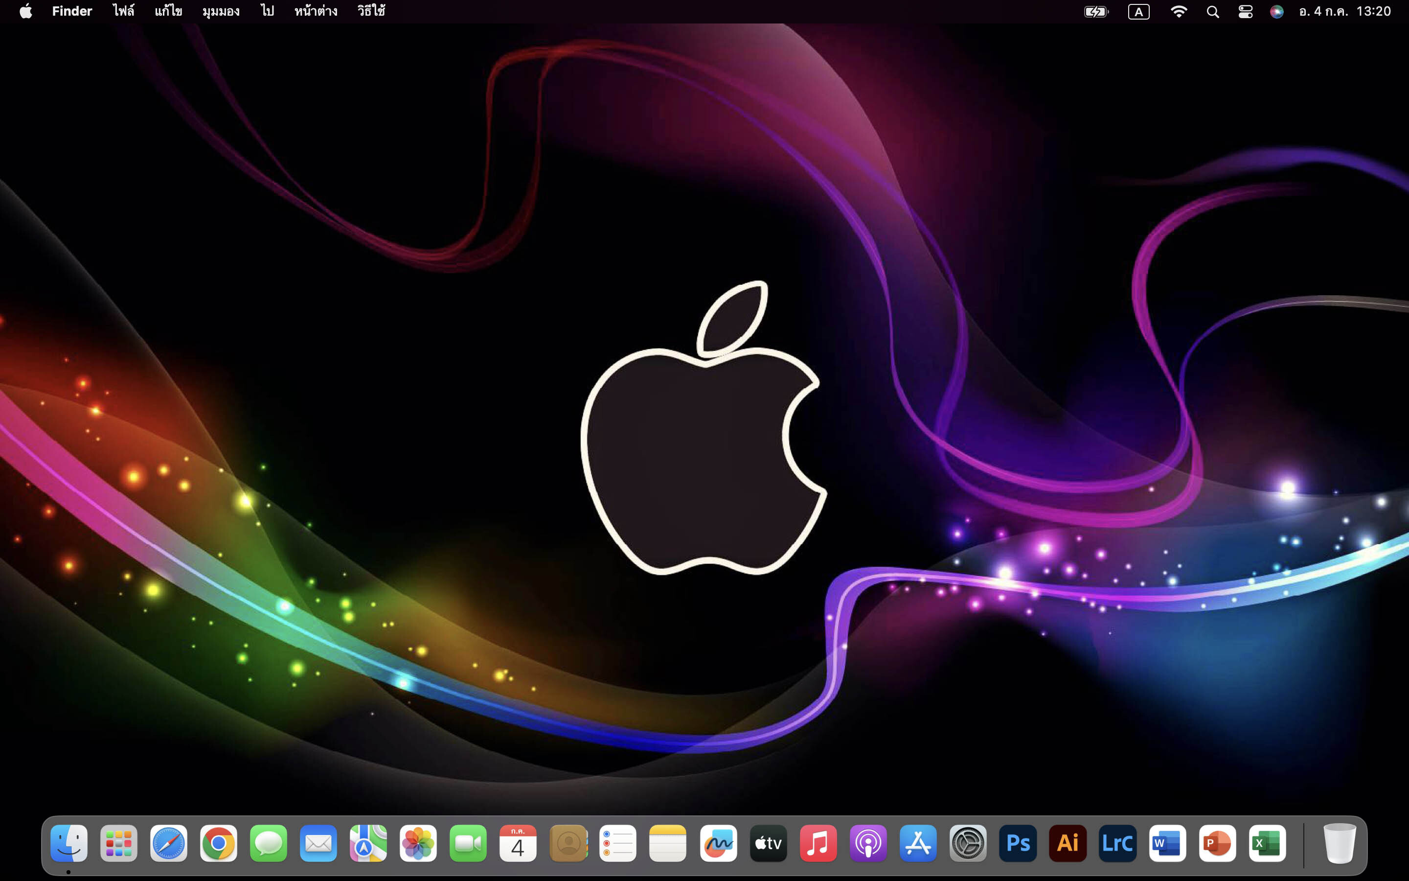Open the ไฟล์ menu
The image size is (1409, 881).
(x=123, y=11)
